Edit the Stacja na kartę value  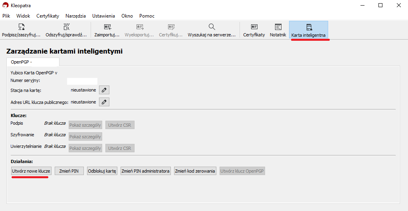point(104,90)
